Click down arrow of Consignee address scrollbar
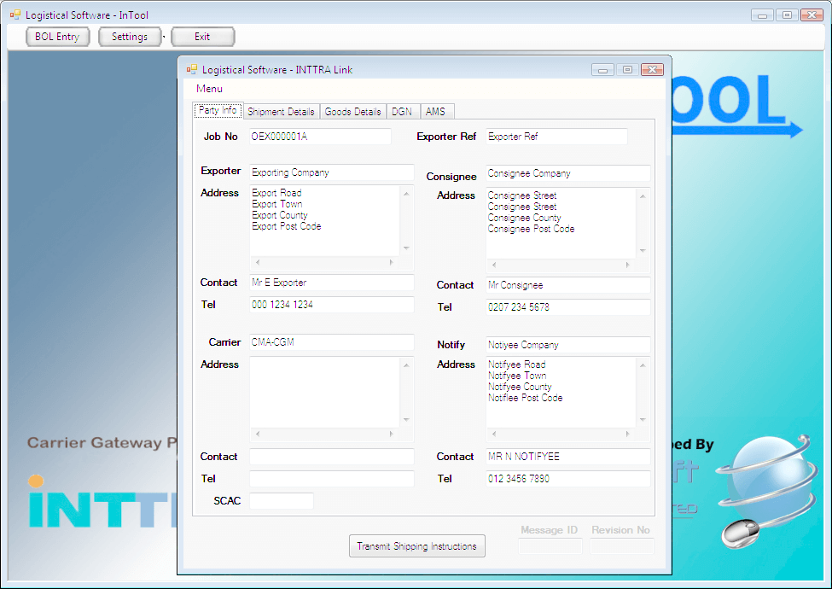This screenshot has width=832, height=589. [643, 250]
